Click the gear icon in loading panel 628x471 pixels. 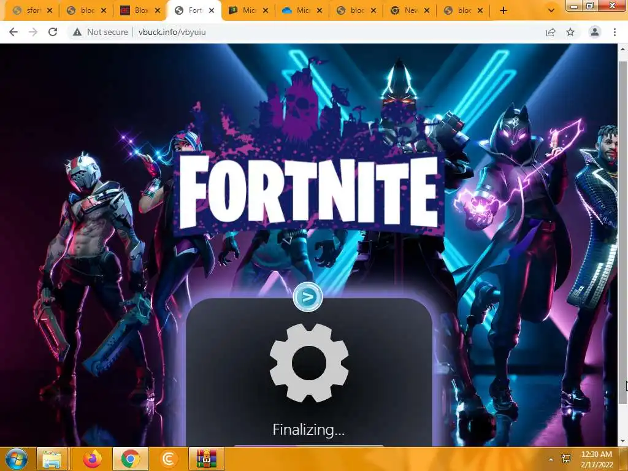(x=309, y=363)
